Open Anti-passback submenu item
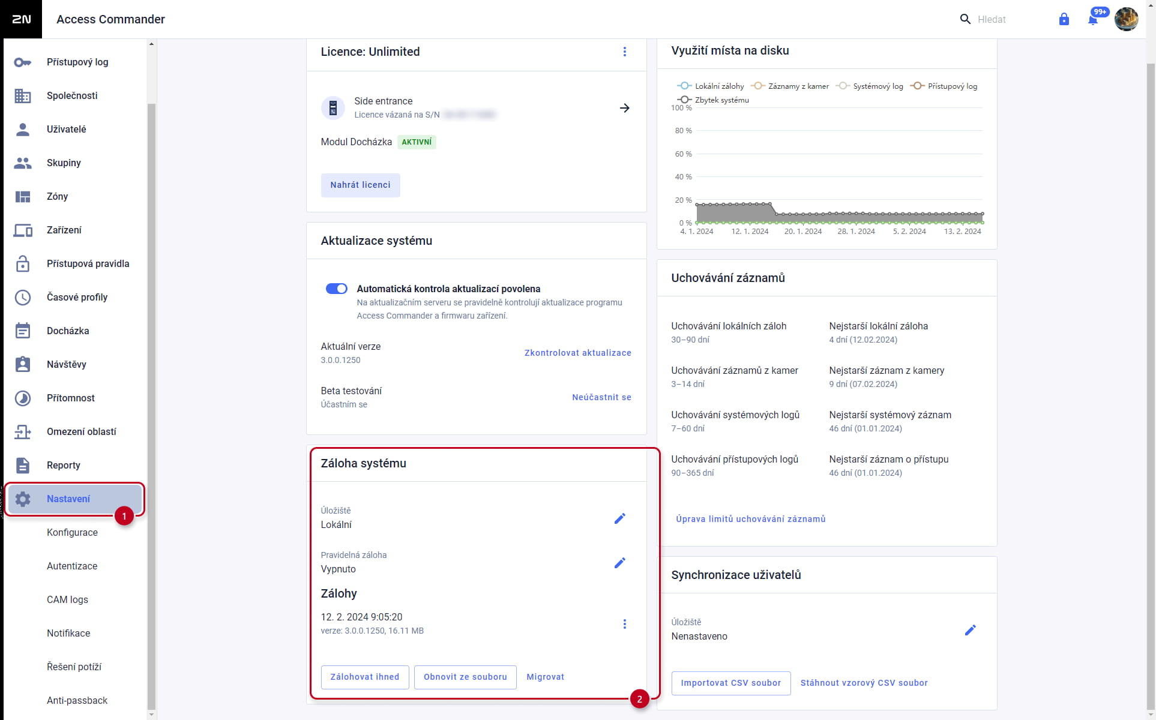This screenshot has width=1156, height=720. tap(77, 701)
